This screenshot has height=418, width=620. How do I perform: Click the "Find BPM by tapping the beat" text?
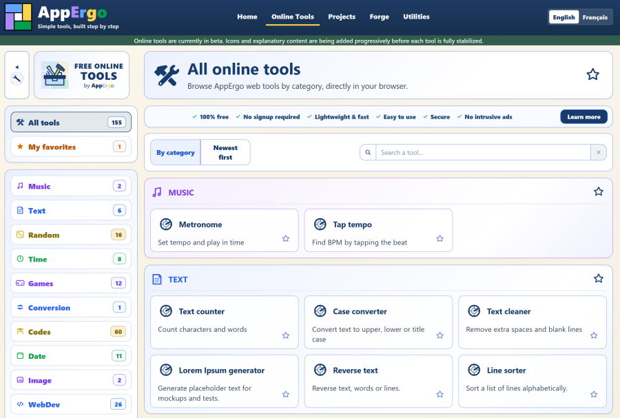pos(360,242)
